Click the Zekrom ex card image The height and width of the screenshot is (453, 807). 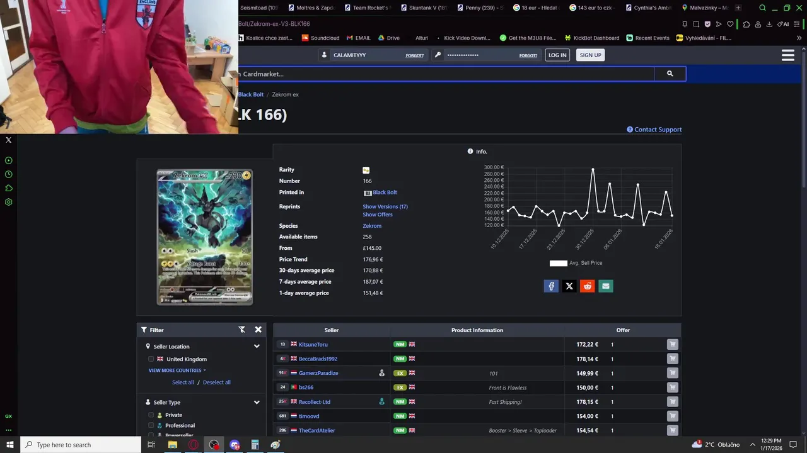coord(204,237)
